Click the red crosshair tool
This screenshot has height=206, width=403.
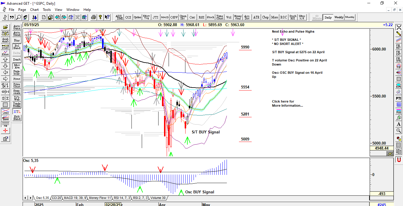tap(5, 131)
